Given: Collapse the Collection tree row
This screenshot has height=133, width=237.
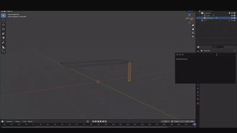Looking at the screenshot, I should pos(200,13).
